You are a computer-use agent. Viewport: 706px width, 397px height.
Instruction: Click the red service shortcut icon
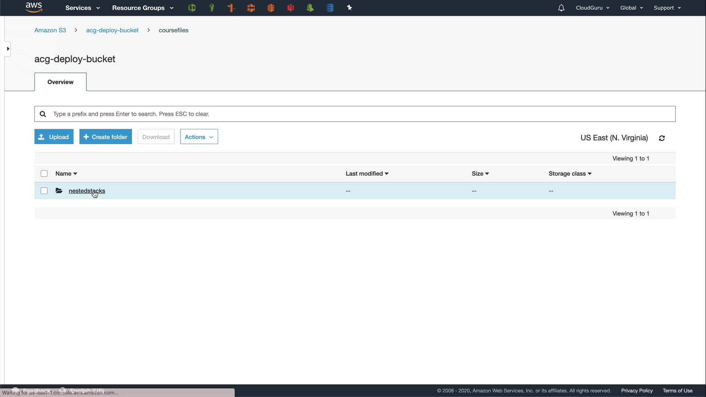coord(290,8)
